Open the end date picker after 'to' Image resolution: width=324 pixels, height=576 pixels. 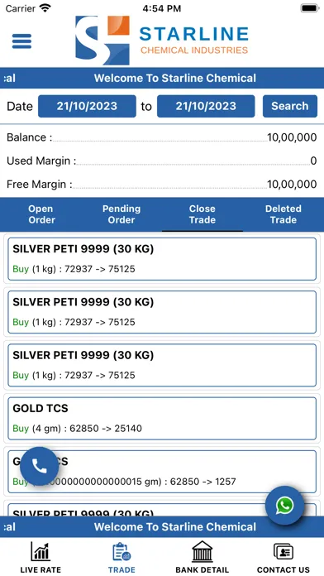tap(206, 106)
